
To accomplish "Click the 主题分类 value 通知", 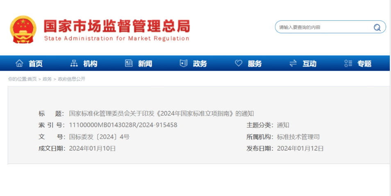I will click(x=283, y=125).
